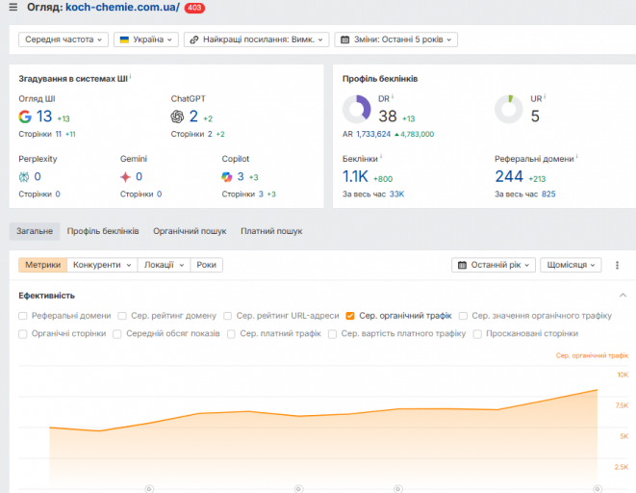
Task: Click the 403 status badge
Action: (194, 8)
